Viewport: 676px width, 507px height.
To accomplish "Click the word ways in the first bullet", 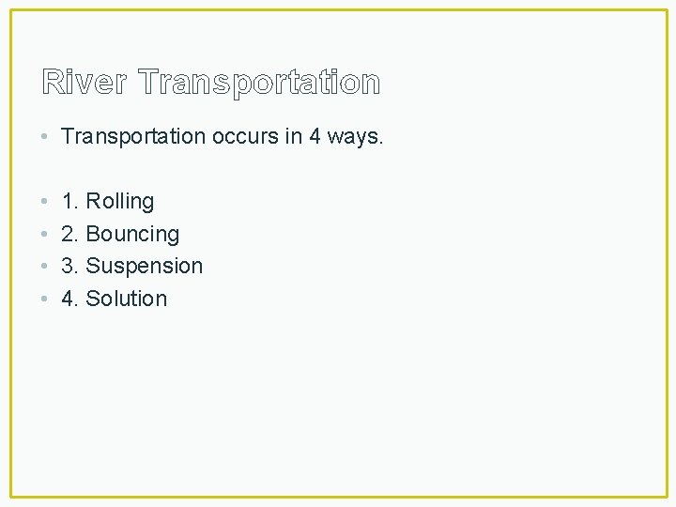I will point(355,138).
